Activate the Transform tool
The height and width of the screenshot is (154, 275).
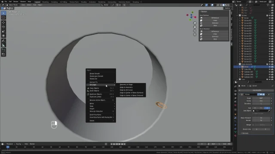pyautogui.click(x=3, y=36)
